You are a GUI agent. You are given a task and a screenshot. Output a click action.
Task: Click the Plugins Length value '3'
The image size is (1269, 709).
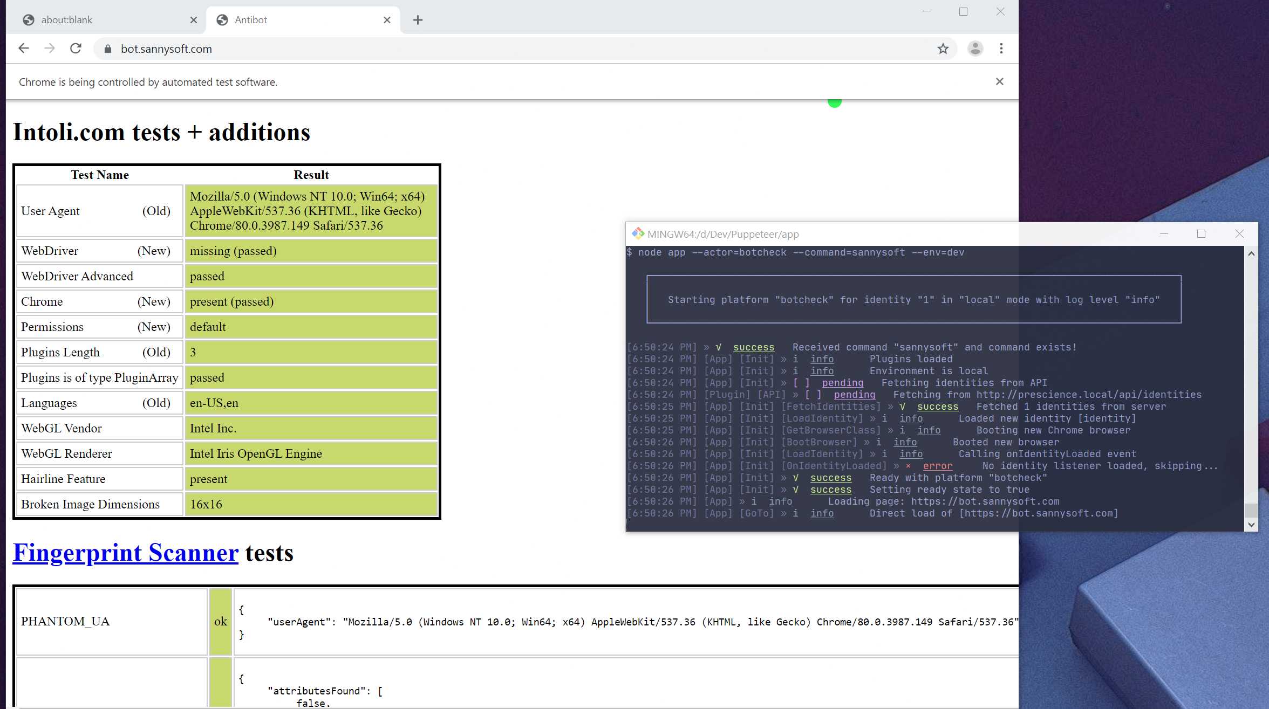pos(311,352)
